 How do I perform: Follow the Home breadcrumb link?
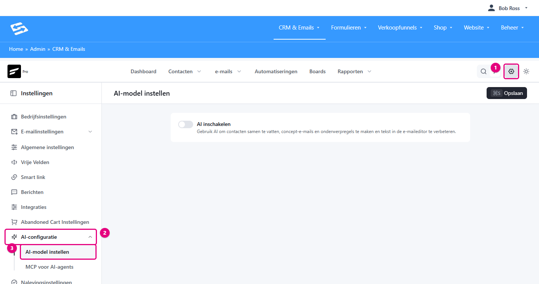16,49
